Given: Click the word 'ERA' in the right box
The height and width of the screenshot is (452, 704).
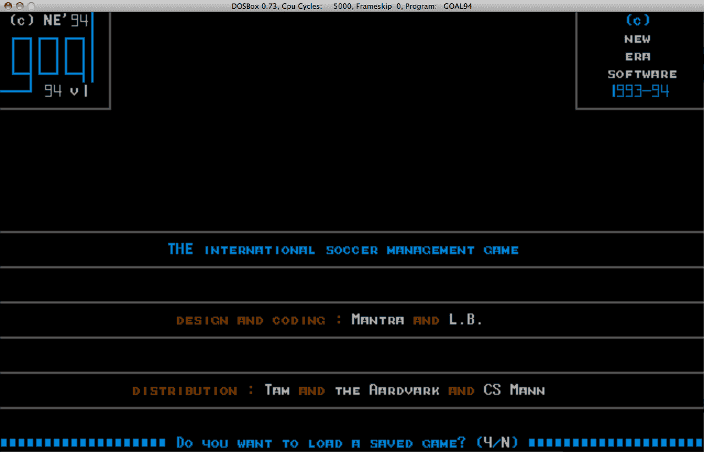Looking at the screenshot, I should [637, 57].
